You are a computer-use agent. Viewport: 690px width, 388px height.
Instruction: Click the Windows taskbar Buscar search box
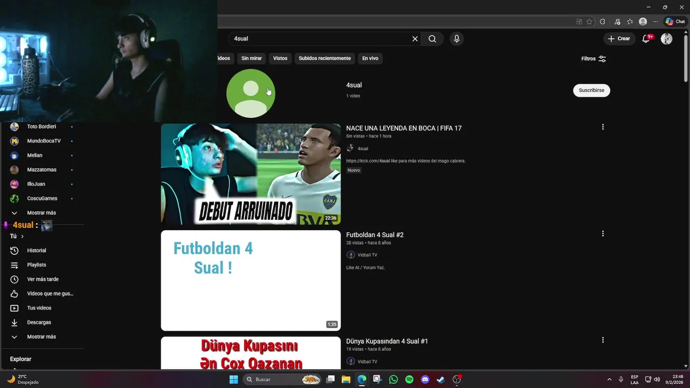[x=283, y=379]
